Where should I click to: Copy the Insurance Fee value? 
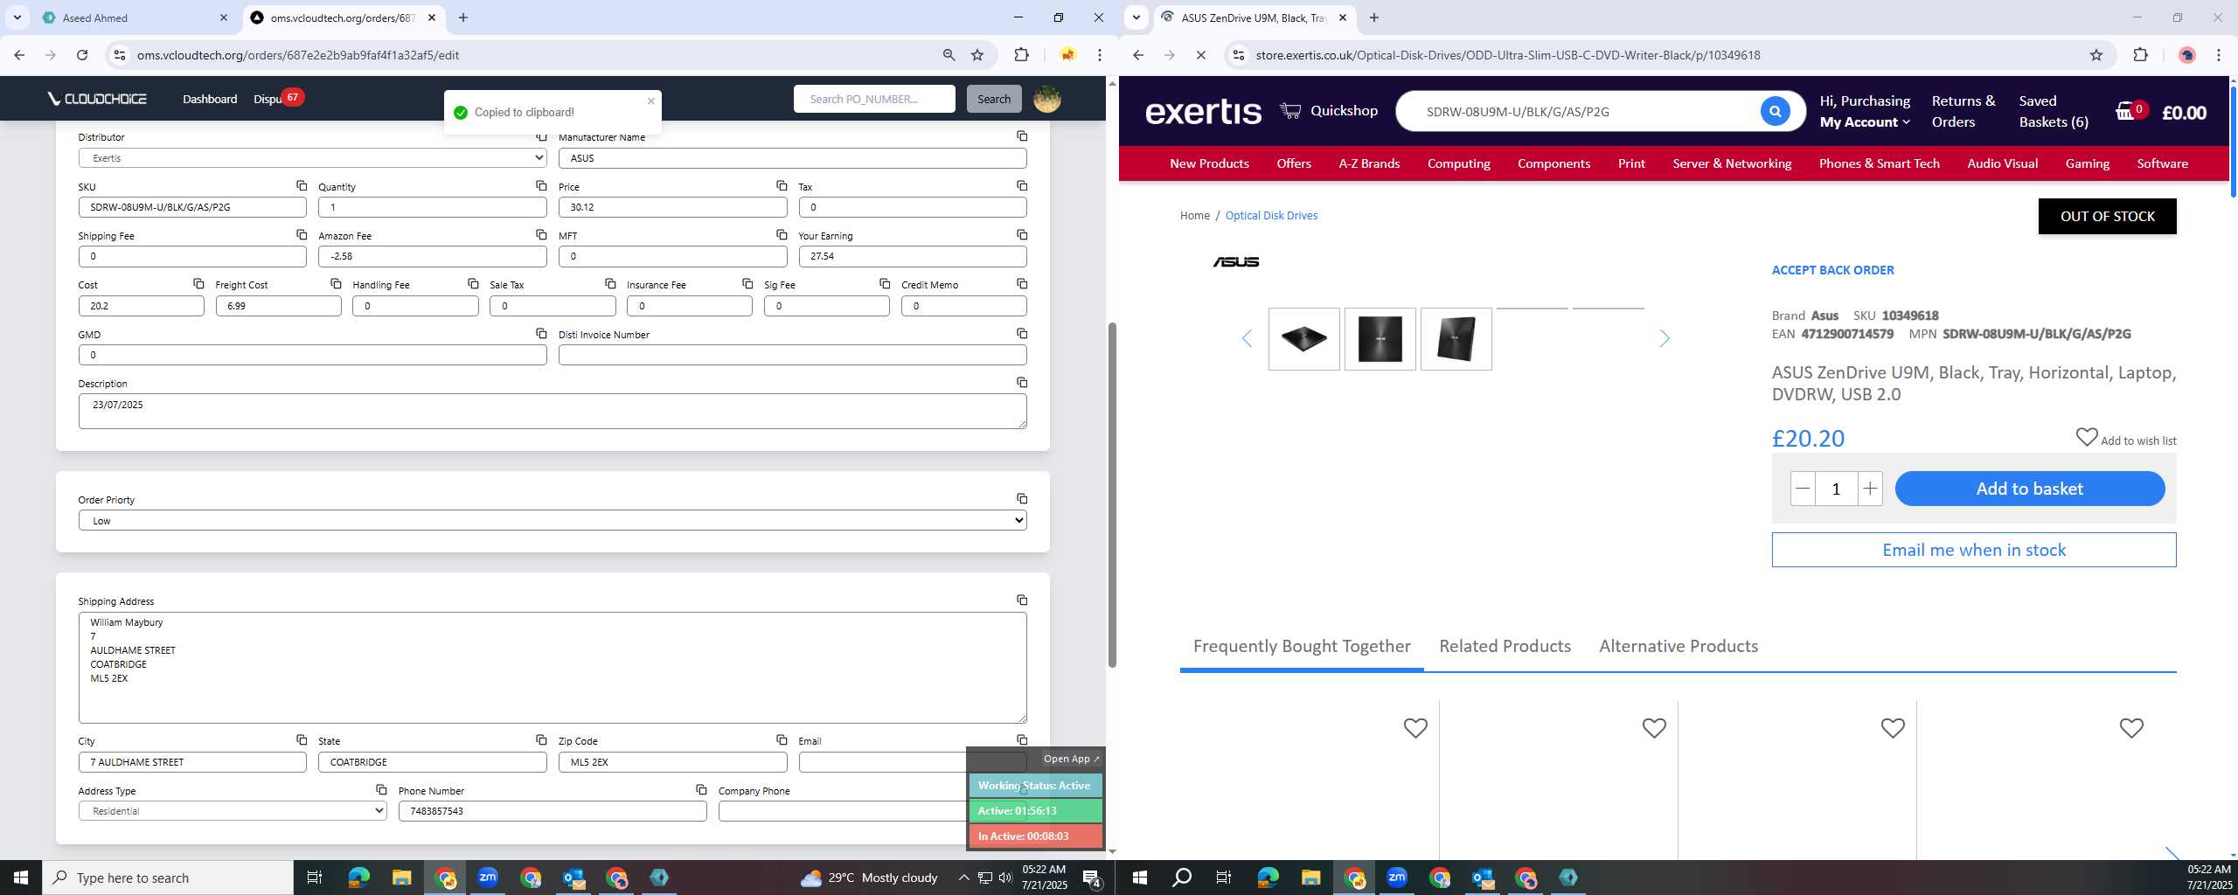click(x=747, y=283)
